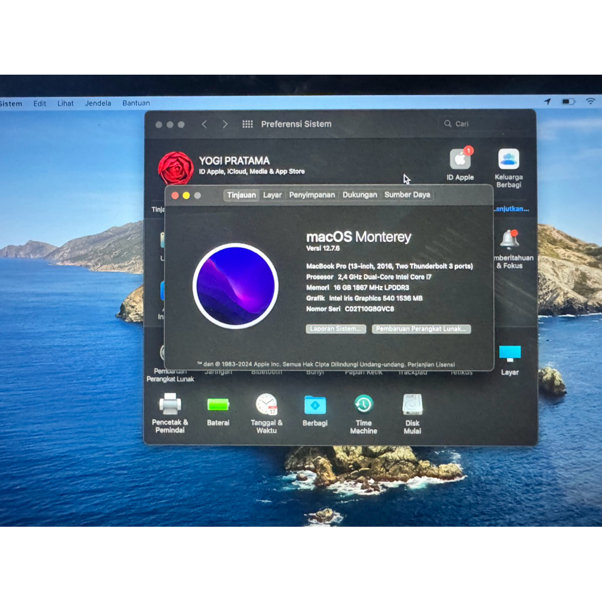
Task: Switch to the Dukungan tab
Action: coord(360,194)
